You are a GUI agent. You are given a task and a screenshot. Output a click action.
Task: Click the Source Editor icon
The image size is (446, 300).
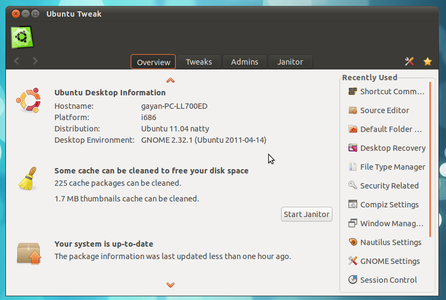353,110
